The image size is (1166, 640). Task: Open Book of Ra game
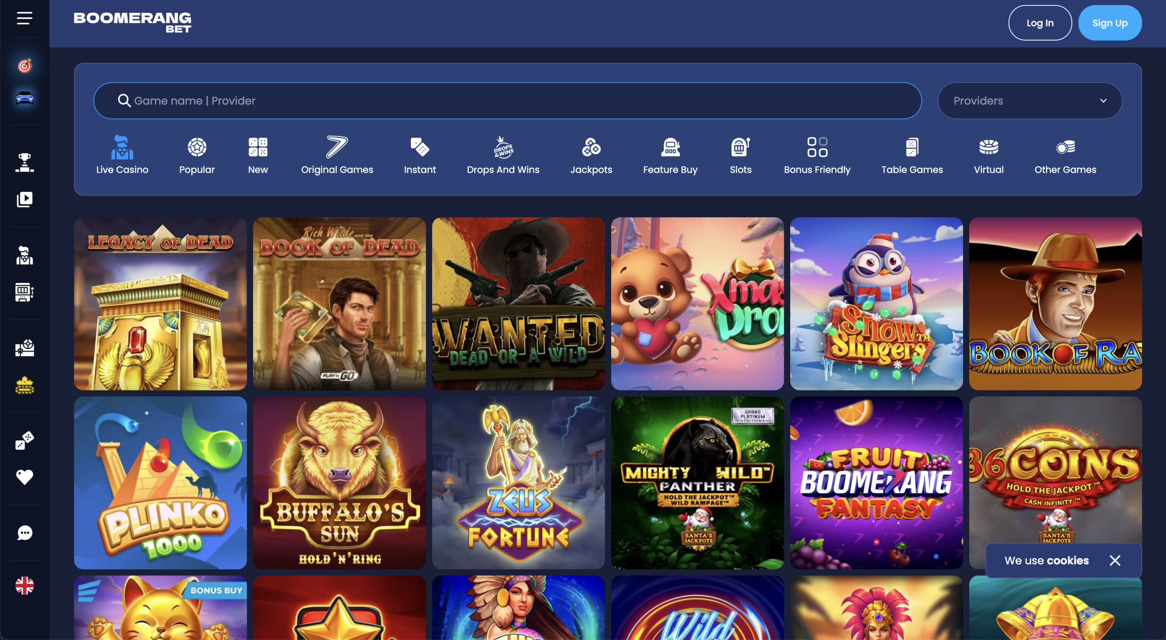[1055, 303]
